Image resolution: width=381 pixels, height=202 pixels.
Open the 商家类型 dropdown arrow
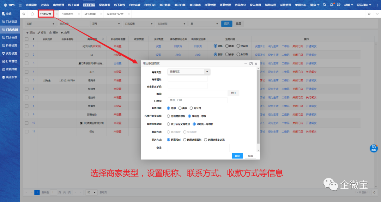coord(207,72)
